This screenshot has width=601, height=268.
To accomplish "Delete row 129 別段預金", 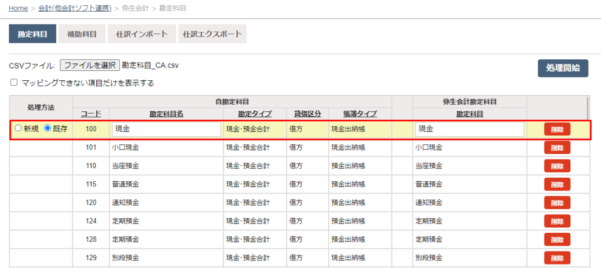I will click(x=558, y=257).
